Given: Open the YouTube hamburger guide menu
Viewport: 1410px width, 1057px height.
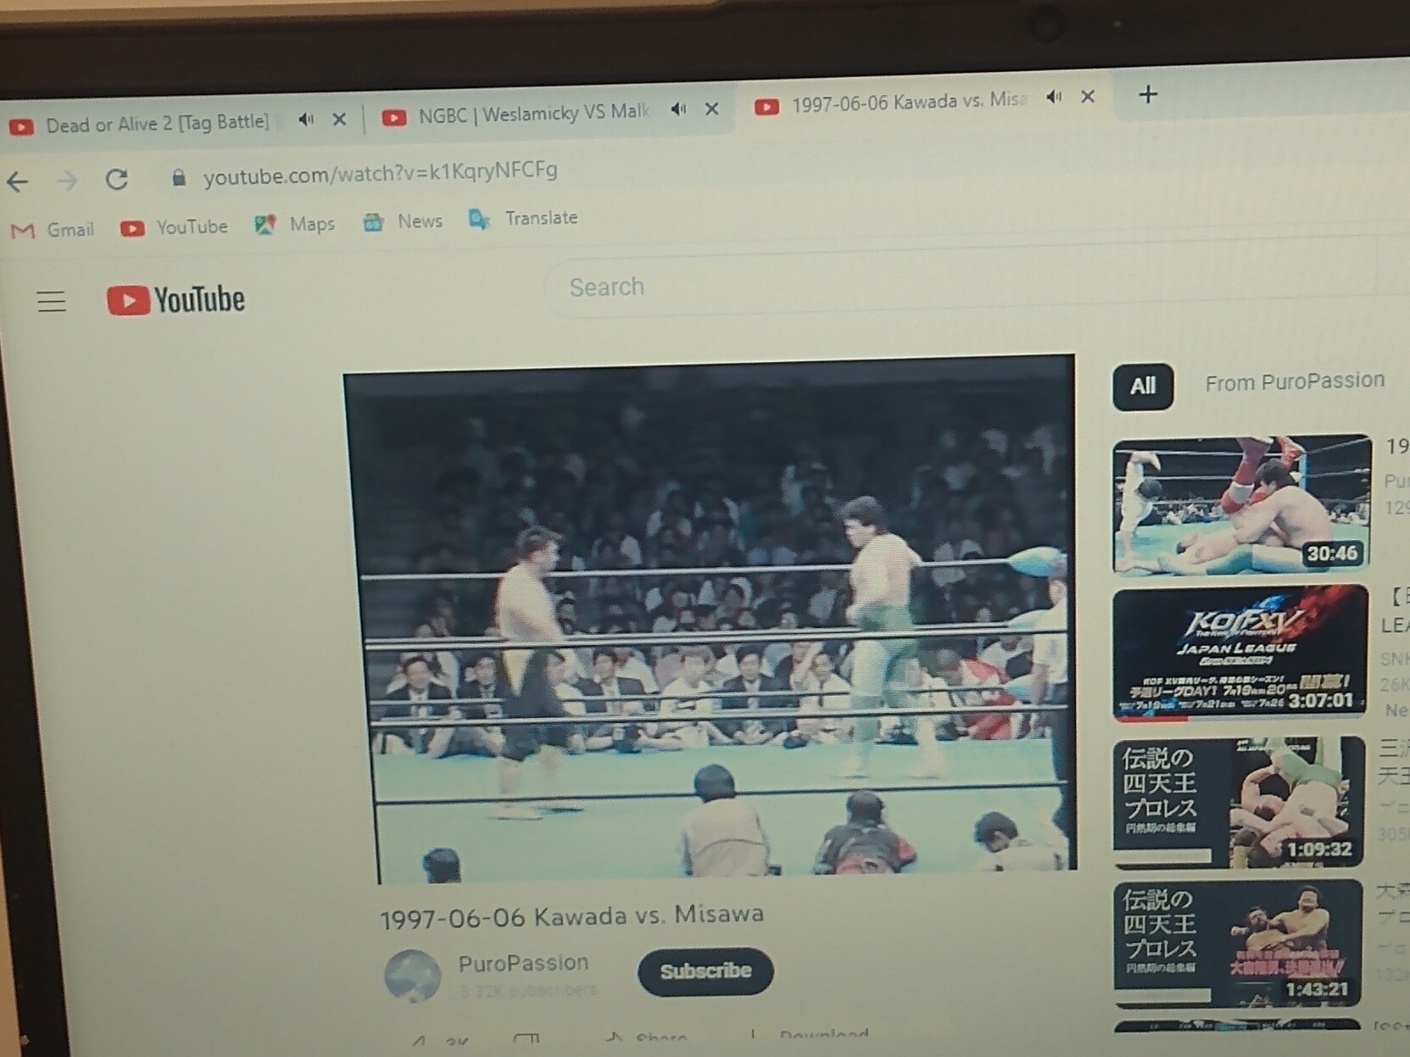Looking at the screenshot, I should point(51,301).
